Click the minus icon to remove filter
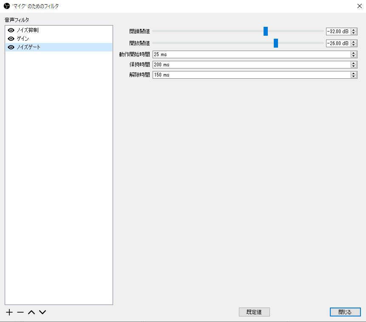The image size is (366, 322). click(20, 312)
